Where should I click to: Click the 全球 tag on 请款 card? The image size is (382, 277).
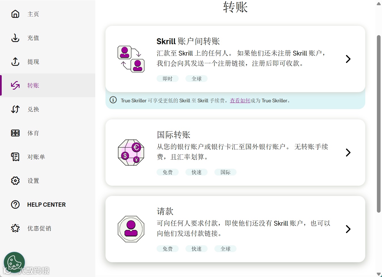point(225,249)
